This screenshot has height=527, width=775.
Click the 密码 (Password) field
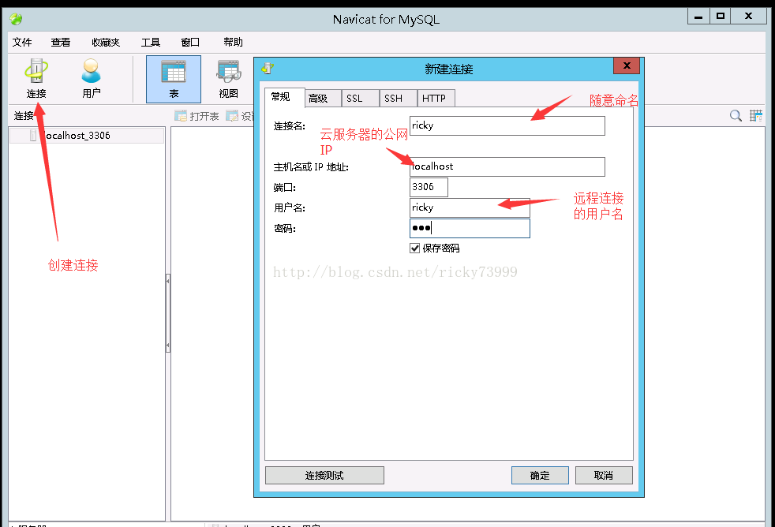click(470, 228)
